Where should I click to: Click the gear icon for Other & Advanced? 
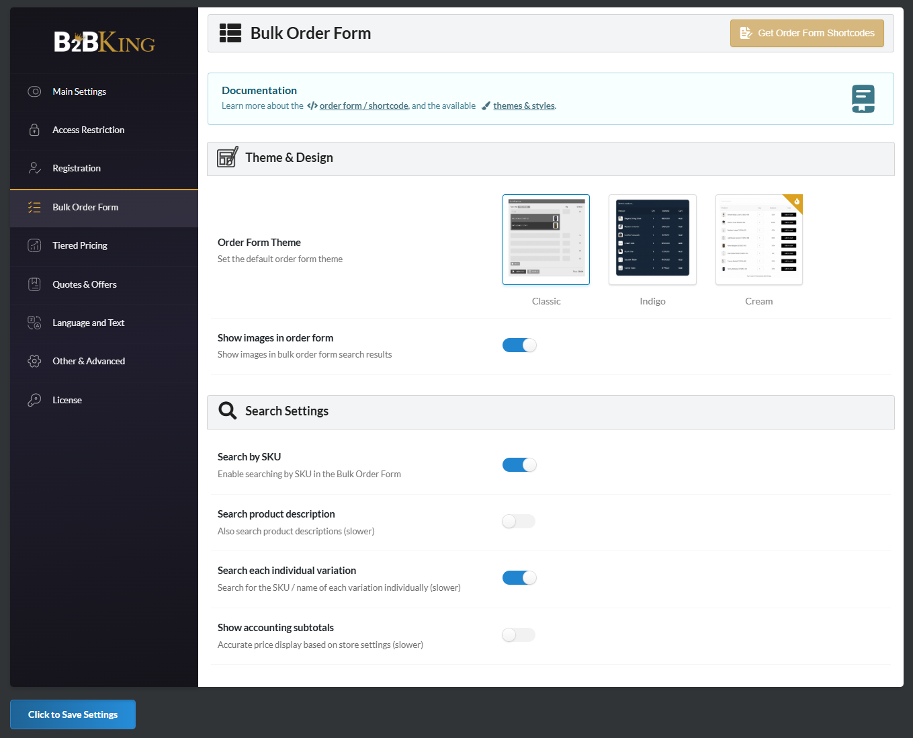click(x=34, y=361)
